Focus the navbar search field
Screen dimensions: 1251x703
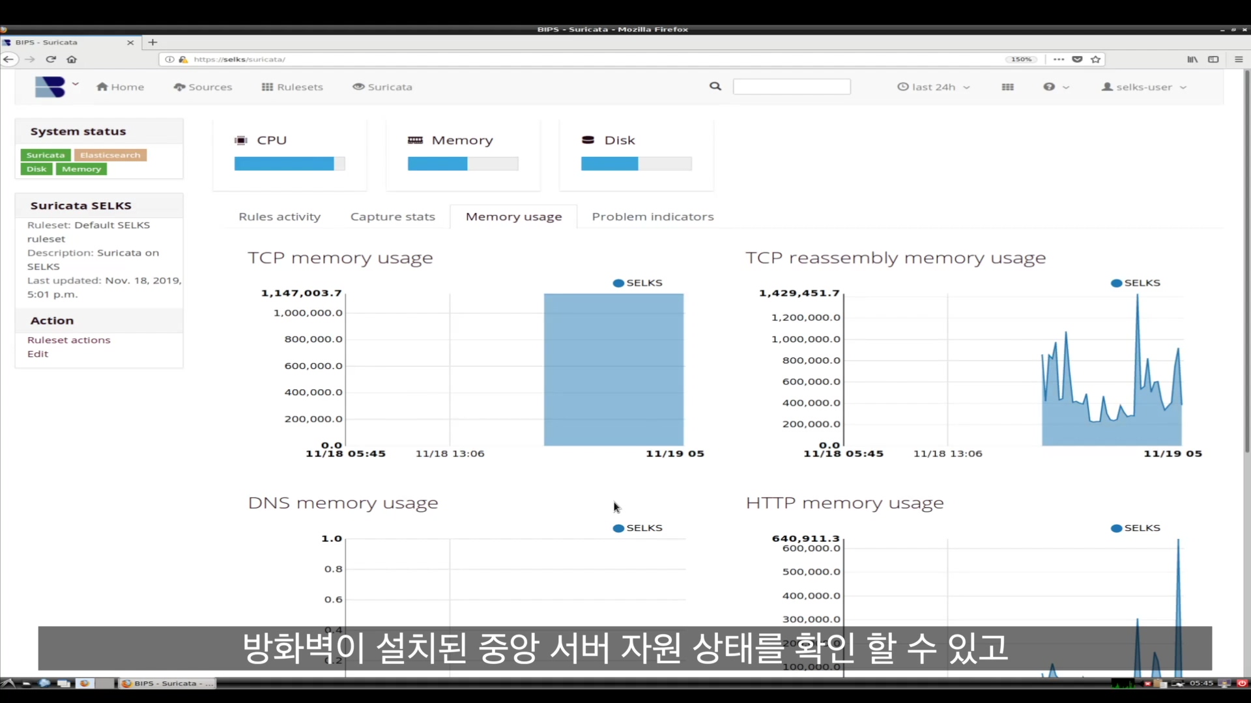pyautogui.click(x=792, y=87)
